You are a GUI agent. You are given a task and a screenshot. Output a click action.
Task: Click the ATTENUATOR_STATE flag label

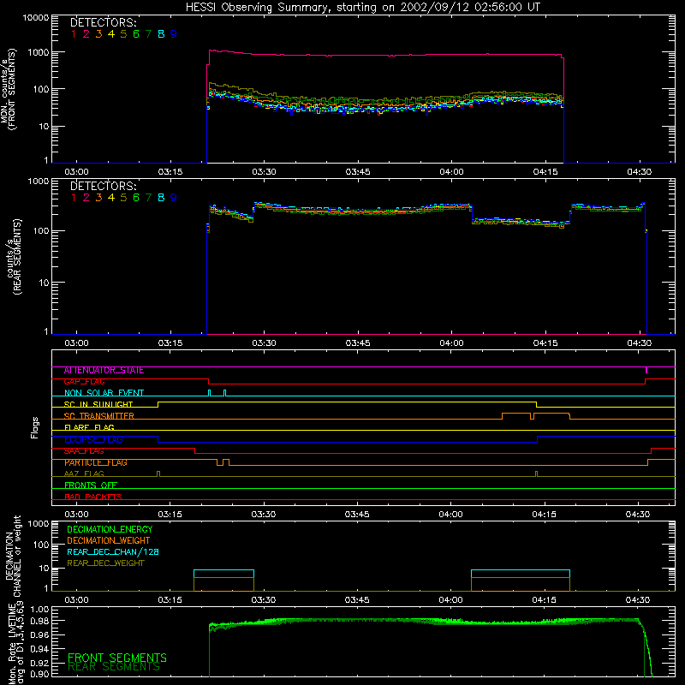click(x=104, y=371)
